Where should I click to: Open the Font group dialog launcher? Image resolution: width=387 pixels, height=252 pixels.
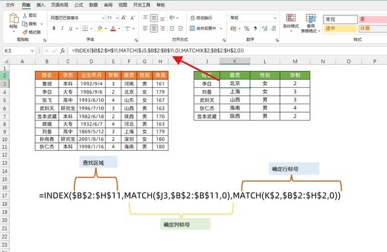136,40
